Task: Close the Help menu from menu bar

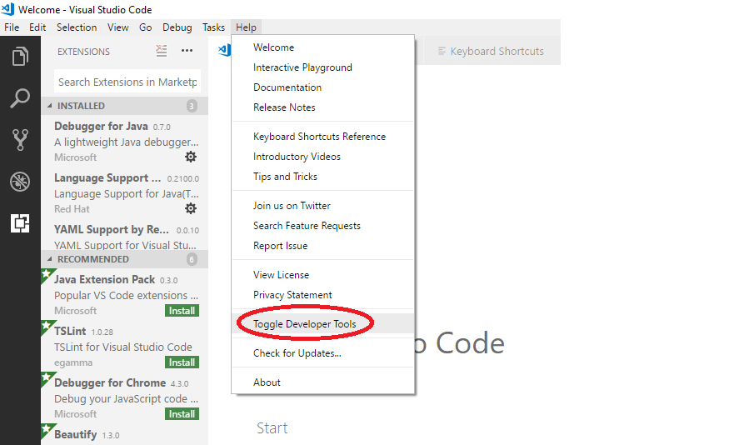Action: click(x=247, y=27)
